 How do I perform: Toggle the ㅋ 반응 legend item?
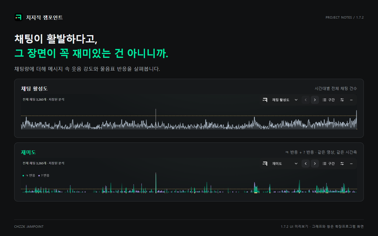coord(29,176)
